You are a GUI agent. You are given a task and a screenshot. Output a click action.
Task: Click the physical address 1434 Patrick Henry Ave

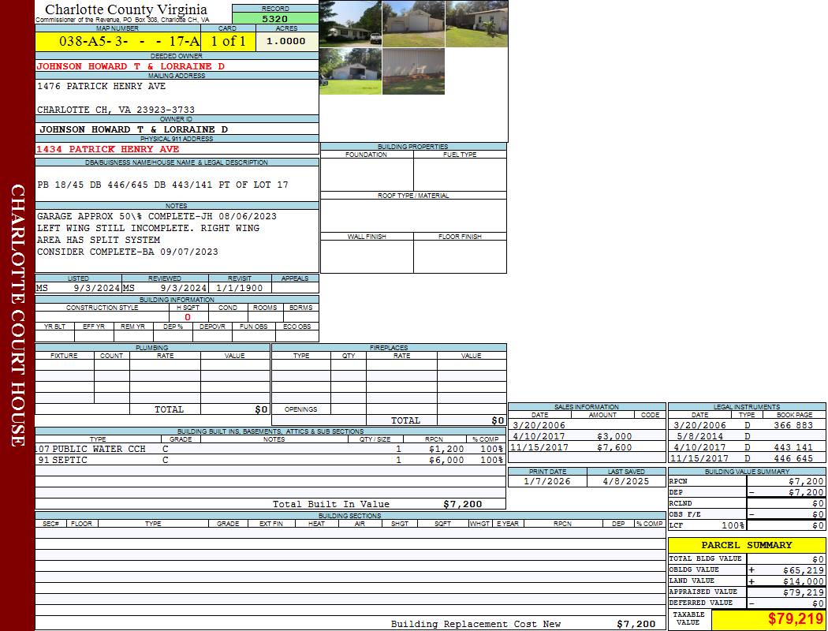pos(108,148)
